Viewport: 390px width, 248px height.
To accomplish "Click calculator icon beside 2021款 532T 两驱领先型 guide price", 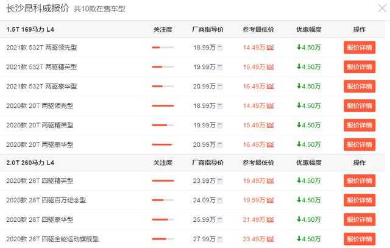I will coord(220,48).
